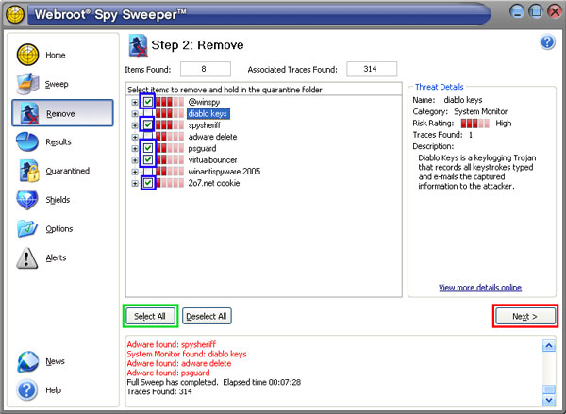Select the adware delete item name

coord(212,137)
